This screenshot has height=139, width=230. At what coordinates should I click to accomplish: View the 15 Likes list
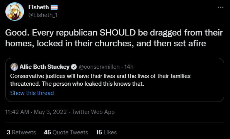106,132
